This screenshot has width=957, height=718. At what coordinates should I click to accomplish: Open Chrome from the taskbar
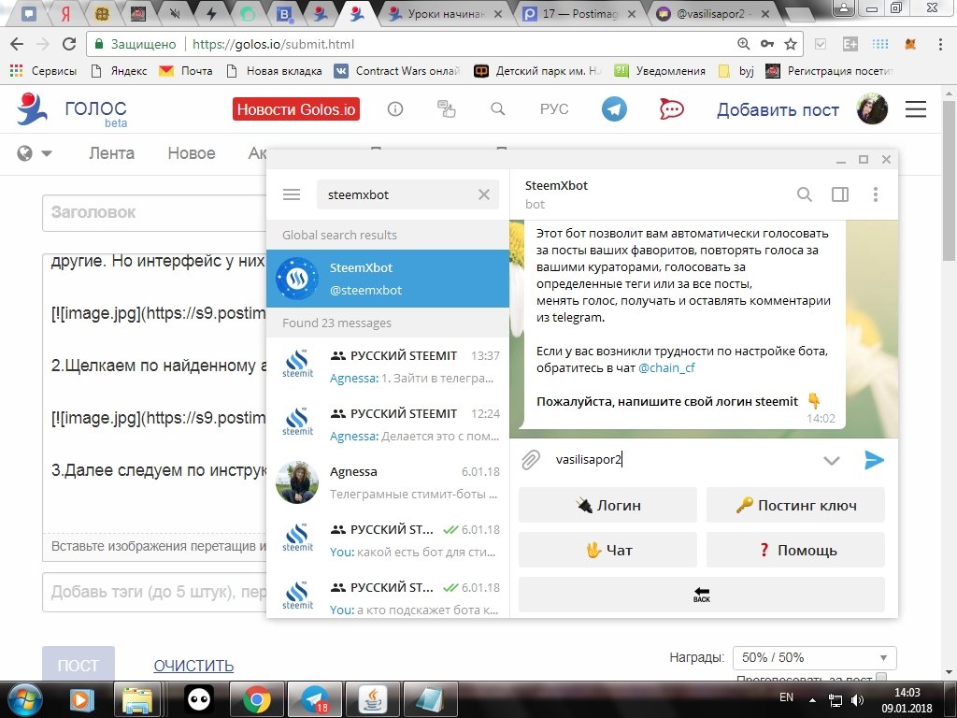pyautogui.click(x=257, y=699)
